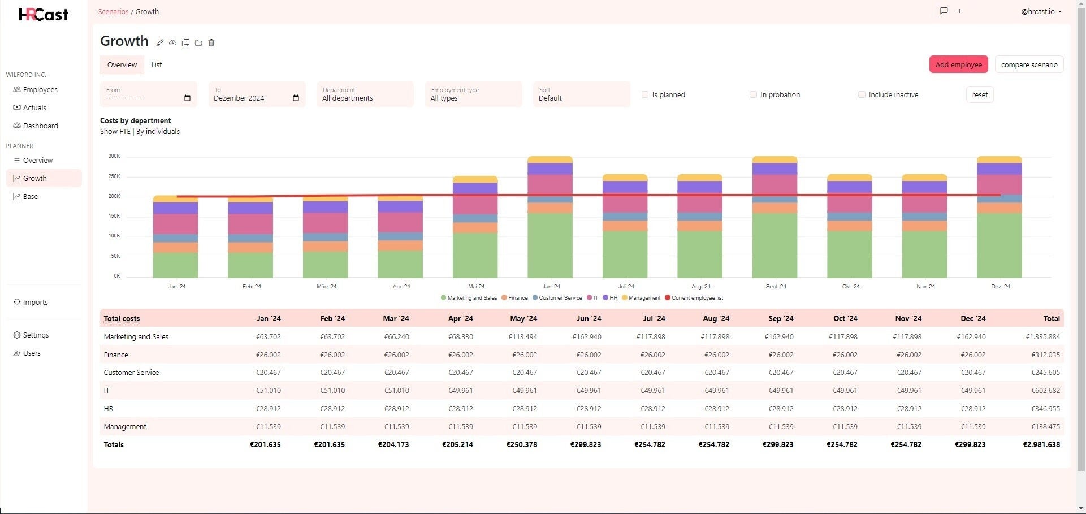Click the By individuals link
This screenshot has height=514, width=1086.
pyautogui.click(x=158, y=132)
